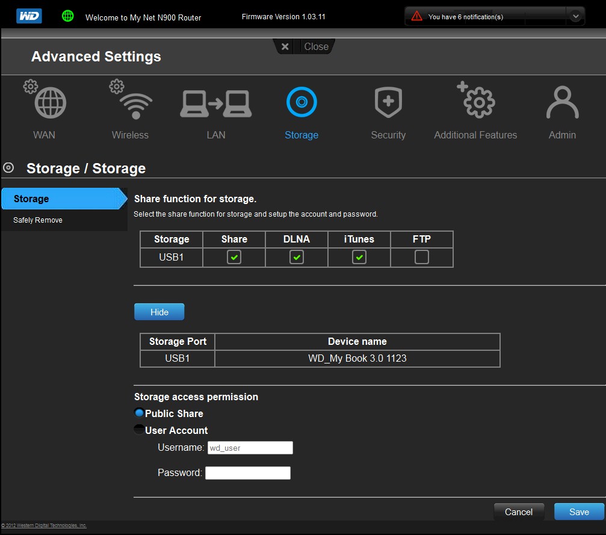Click the LAN label in navigation
Image resolution: width=606 pixels, height=535 pixels.
(215, 135)
